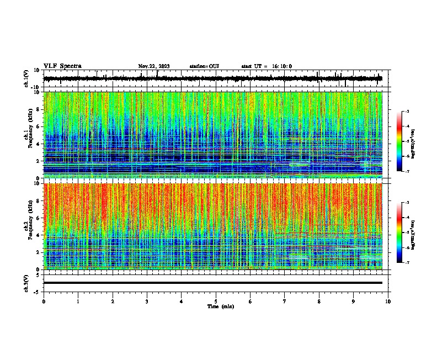Click the "7" tick label on the Time axis
This screenshot has height=338, width=437.
click(285, 302)
